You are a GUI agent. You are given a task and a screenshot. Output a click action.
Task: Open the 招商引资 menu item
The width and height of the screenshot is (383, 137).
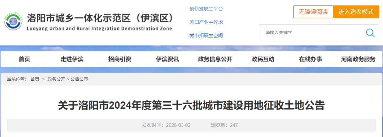tap(120, 59)
